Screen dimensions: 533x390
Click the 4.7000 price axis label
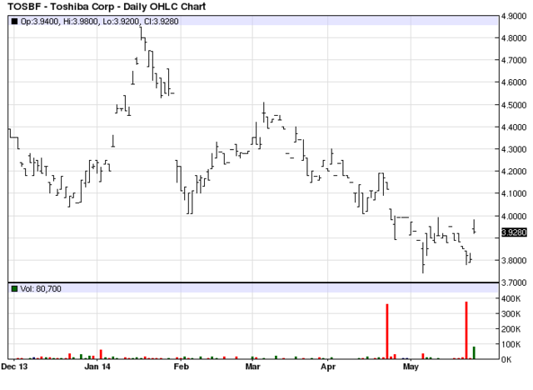pos(514,60)
